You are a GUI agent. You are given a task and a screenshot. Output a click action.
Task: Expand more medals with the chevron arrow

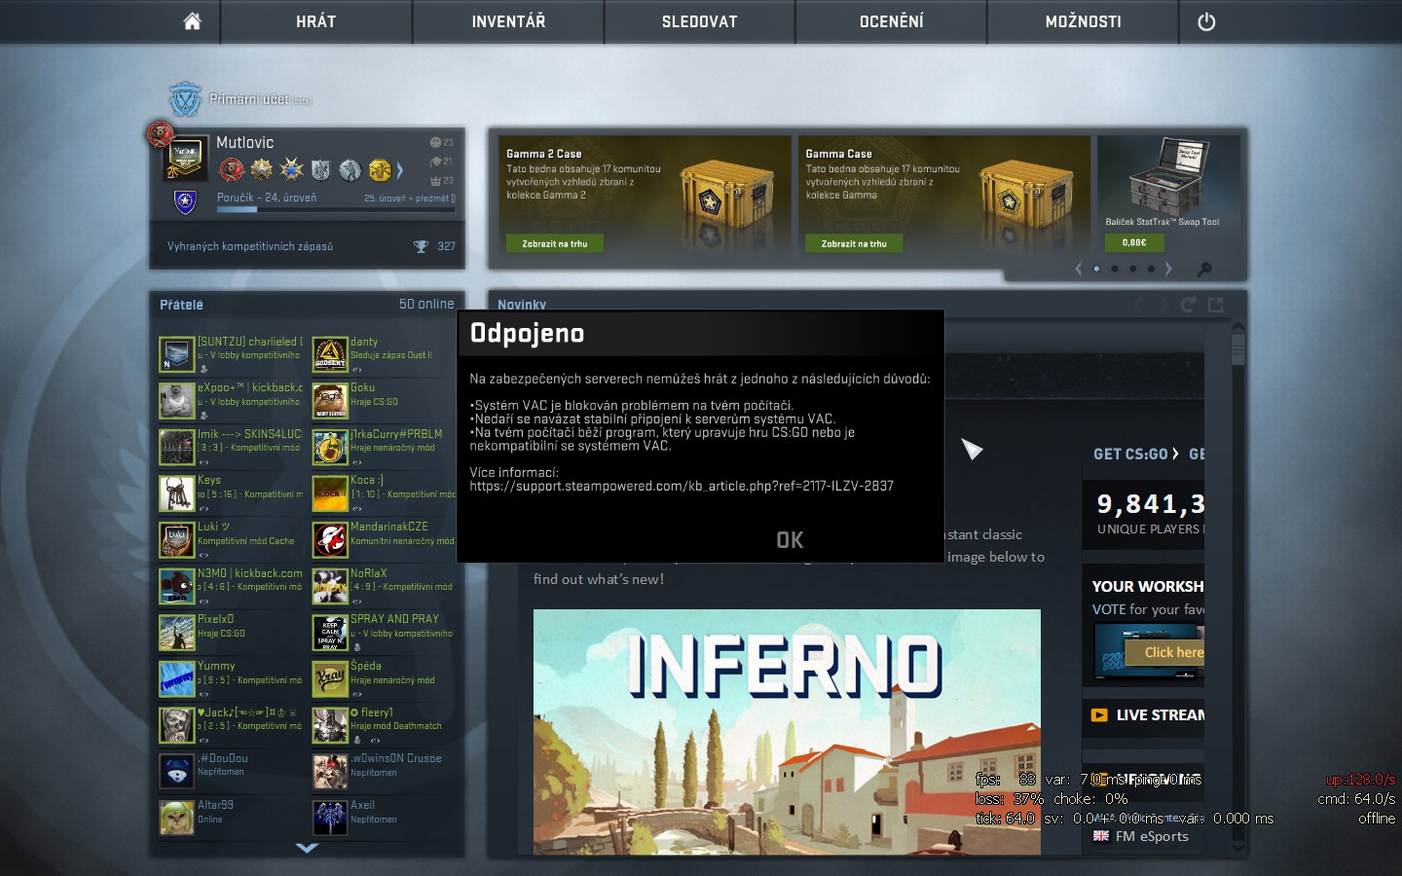coord(399,170)
